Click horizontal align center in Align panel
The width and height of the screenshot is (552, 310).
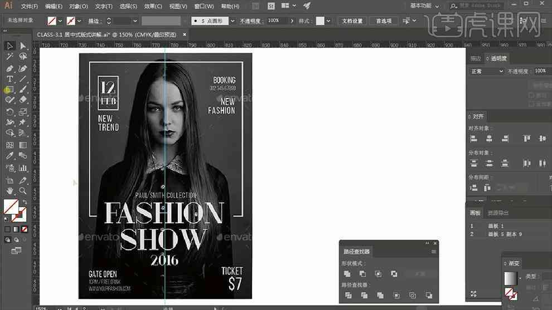[490, 139]
